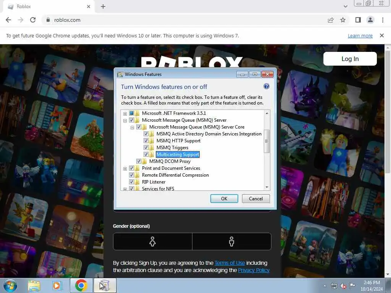
Task: Click the Chrome back arrow
Action: [x=8, y=20]
